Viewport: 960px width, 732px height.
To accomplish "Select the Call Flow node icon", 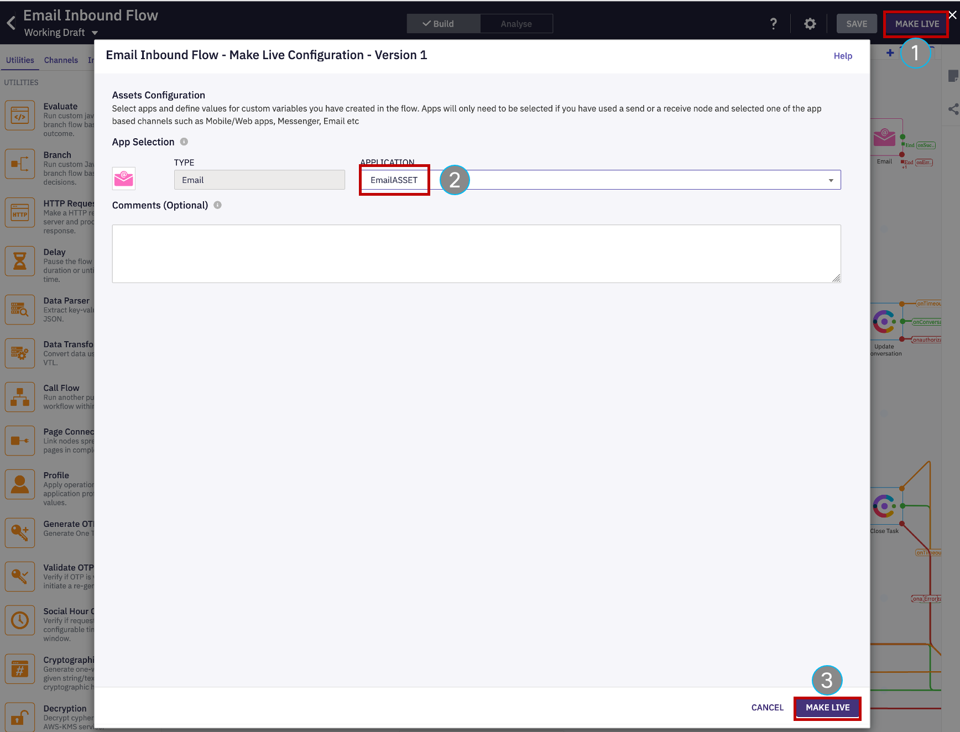I will [20, 397].
